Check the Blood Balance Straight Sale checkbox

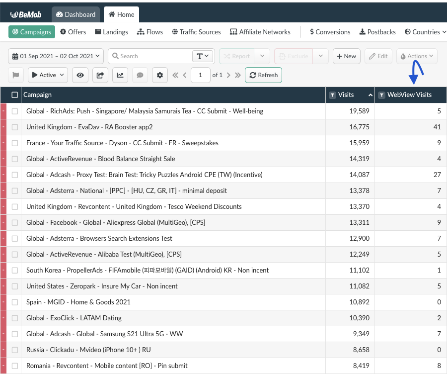pyautogui.click(x=15, y=159)
